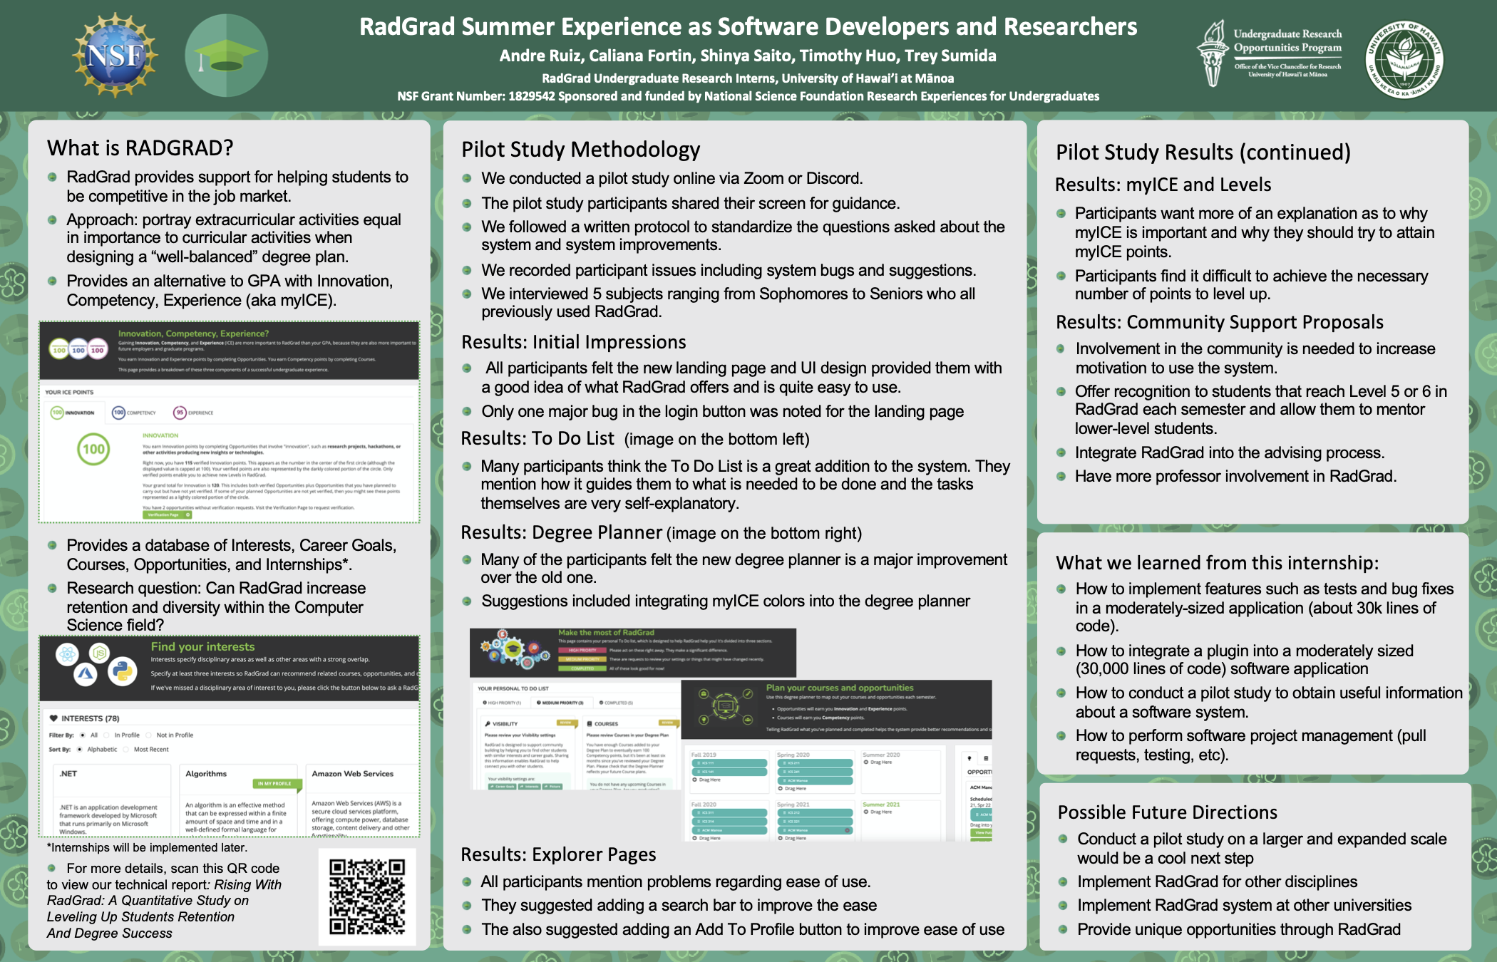Click the green COMPLETED legend label
Viewport: 1497px width, 962px height.
coord(582,668)
